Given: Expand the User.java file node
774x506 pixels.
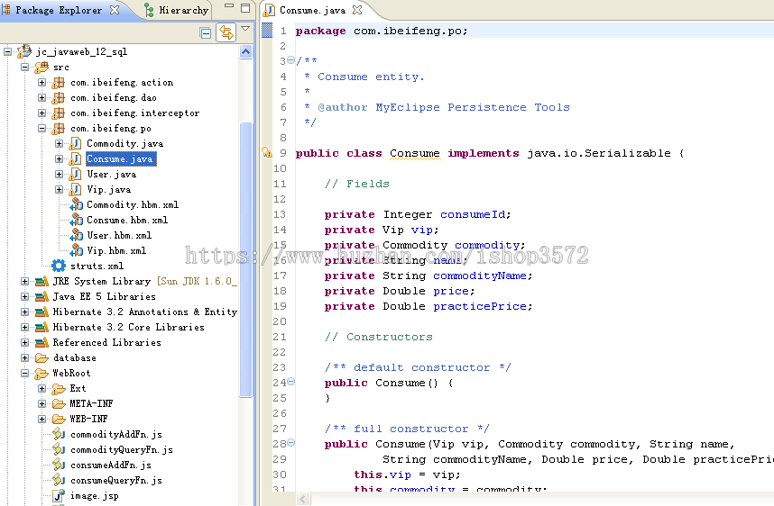Looking at the screenshot, I should [x=59, y=174].
